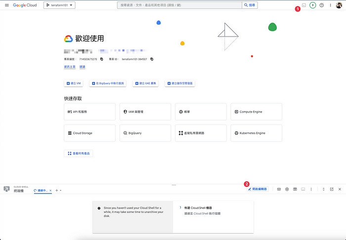This screenshot has height=240, width=346.
Task: Open Cloud Storage quick access card
Action: click(x=89, y=133)
